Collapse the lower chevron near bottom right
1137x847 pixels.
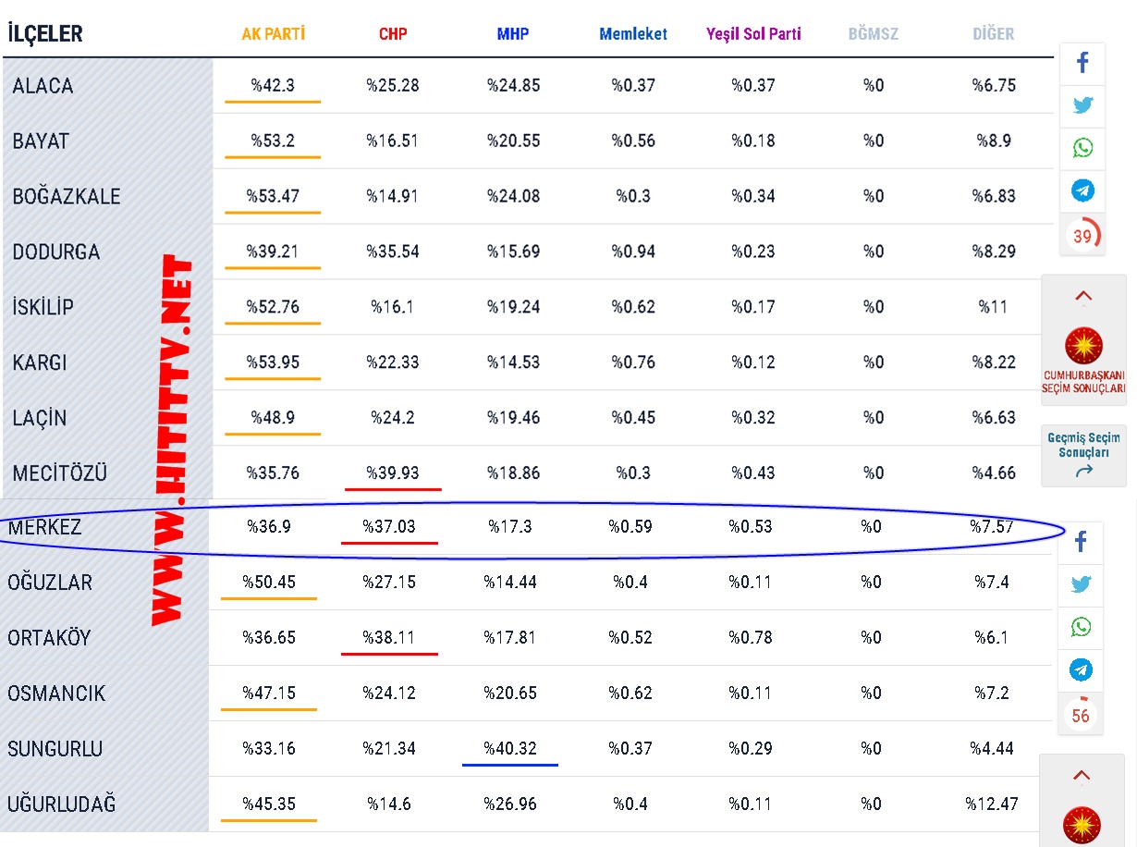pyautogui.click(x=1082, y=776)
